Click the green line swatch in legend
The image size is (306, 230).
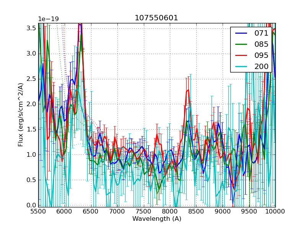coord(241,44)
